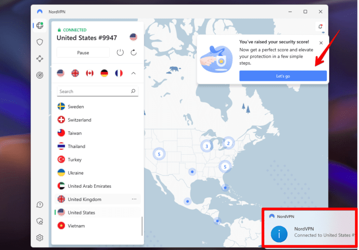Select Taiwan from country list

pyautogui.click(x=98, y=133)
